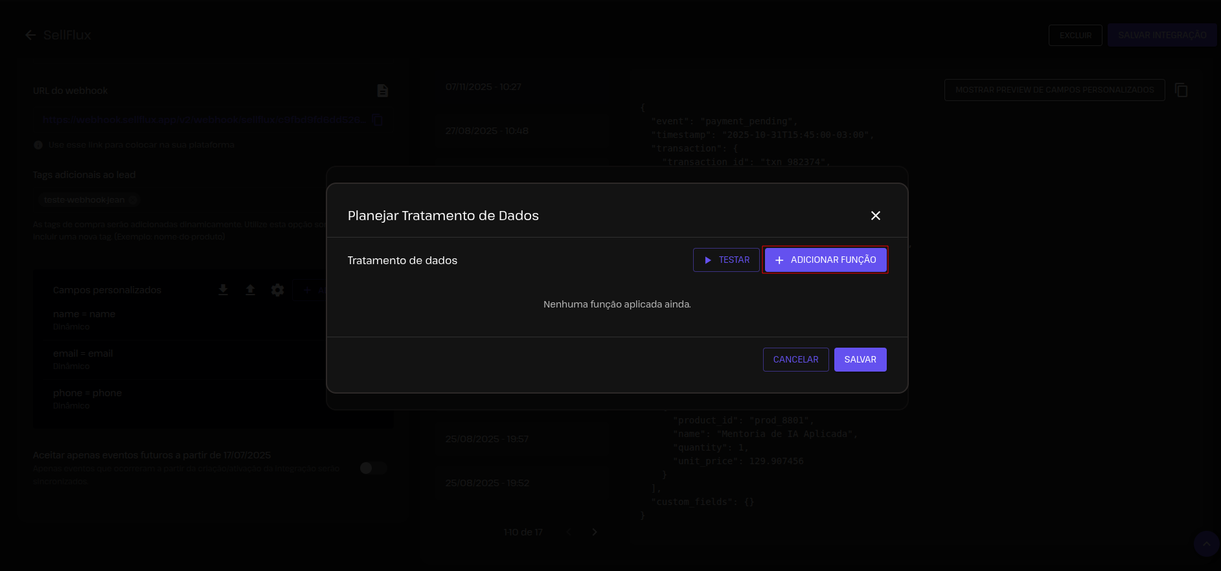Run the TESTAR play button
The width and height of the screenshot is (1221, 571).
[726, 260]
